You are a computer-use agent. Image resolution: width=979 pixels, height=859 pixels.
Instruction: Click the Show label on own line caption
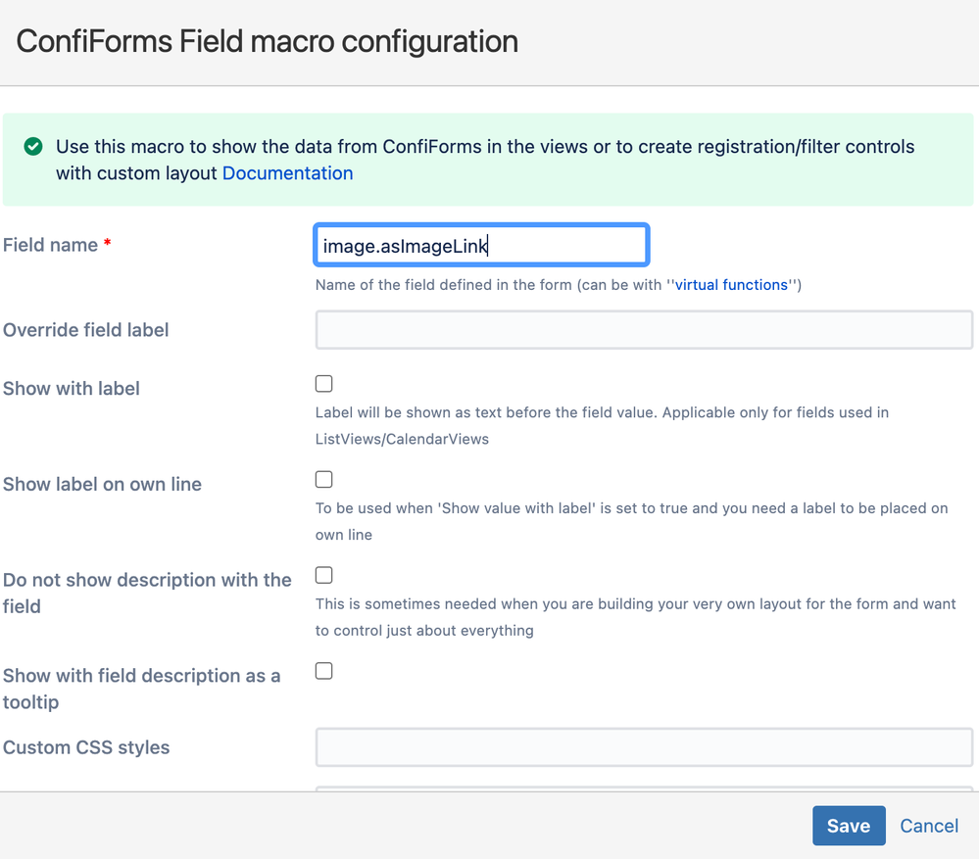[x=102, y=484]
